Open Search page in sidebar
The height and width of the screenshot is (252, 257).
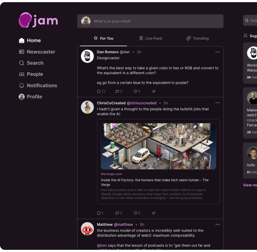(x=31, y=63)
